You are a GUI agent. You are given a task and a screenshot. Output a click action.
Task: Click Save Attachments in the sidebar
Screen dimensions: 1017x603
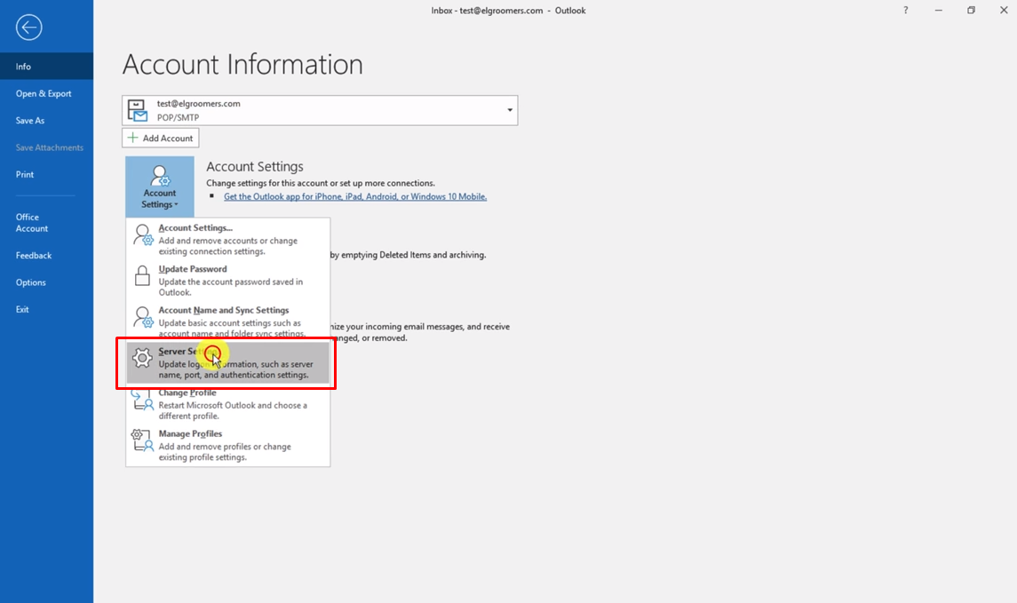tap(47, 147)
